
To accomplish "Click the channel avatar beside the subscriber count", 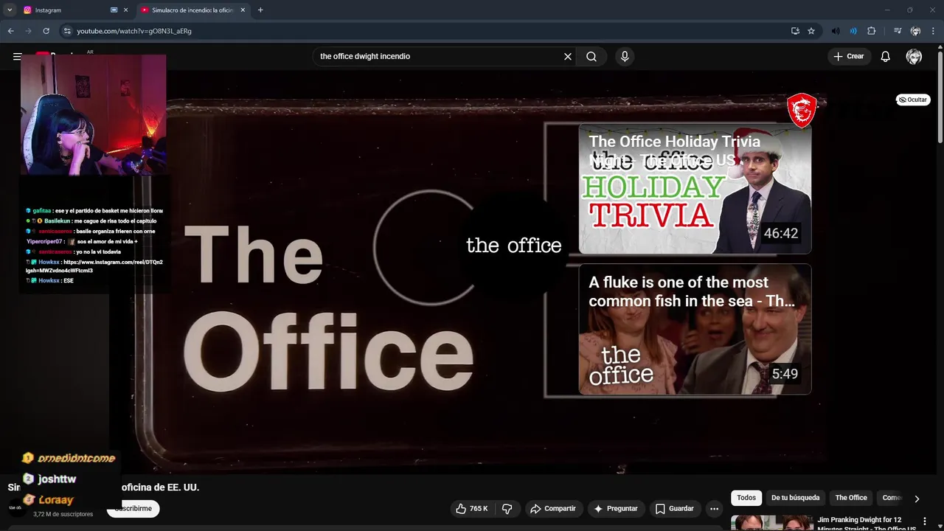I will pos(15,507).
